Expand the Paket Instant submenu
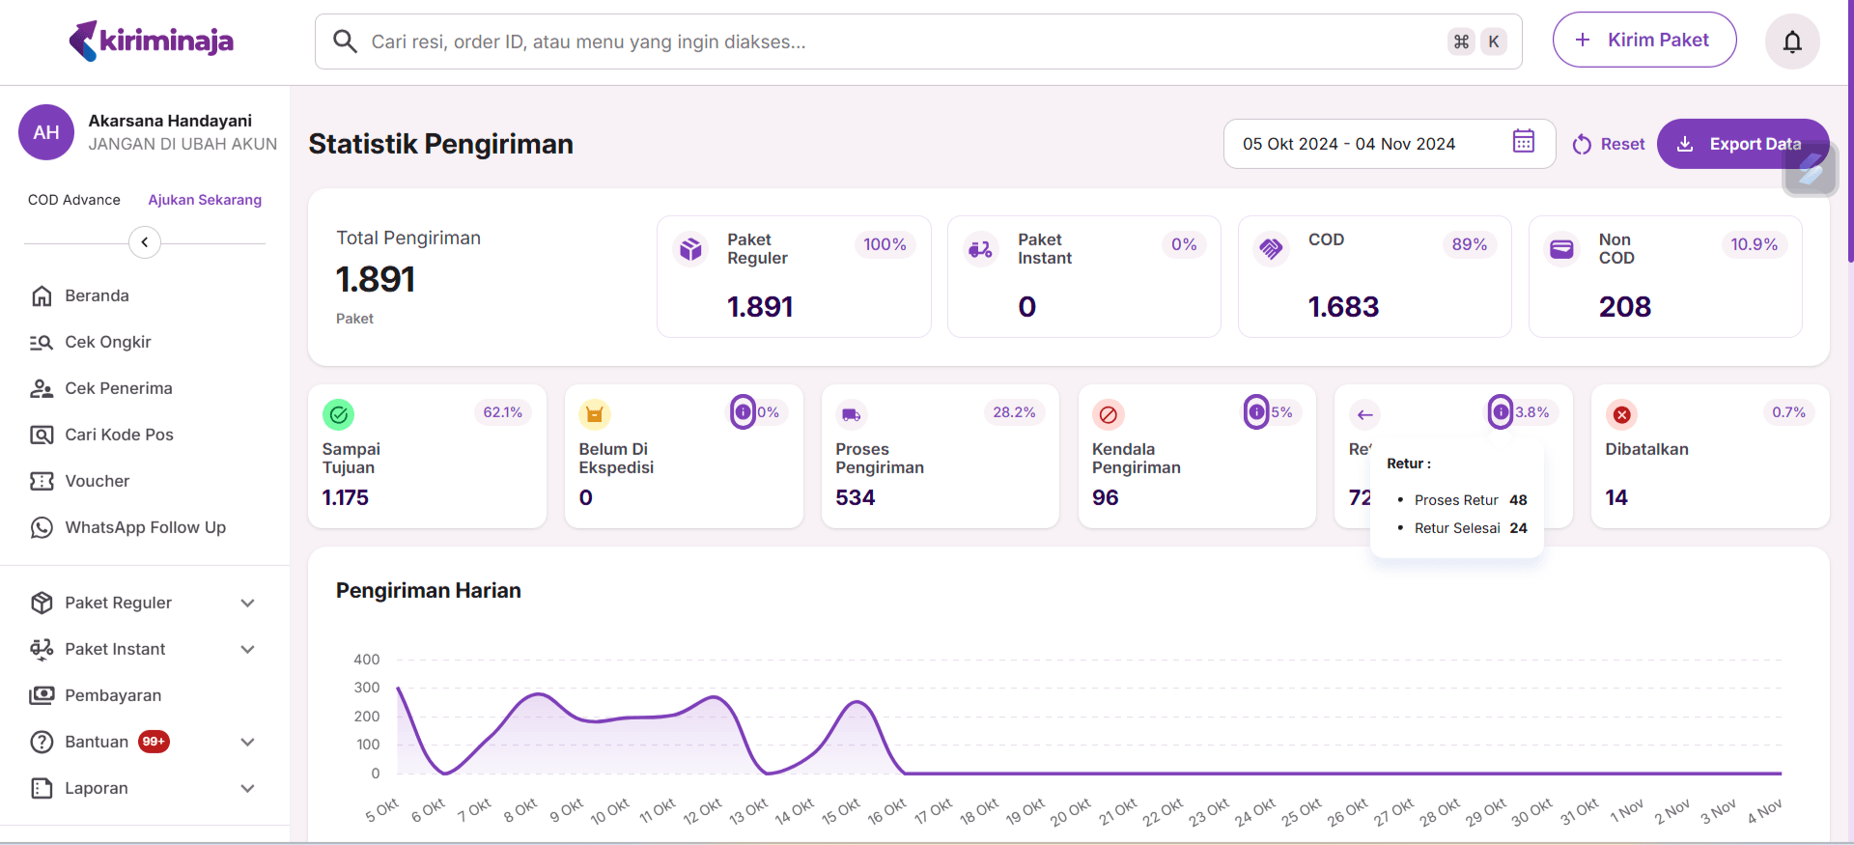The height and width of the screenshot is (845, 1854). [247, 649]
